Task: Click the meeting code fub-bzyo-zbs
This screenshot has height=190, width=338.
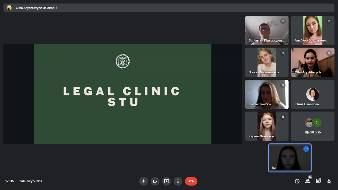Action: (x=31, y=181)
